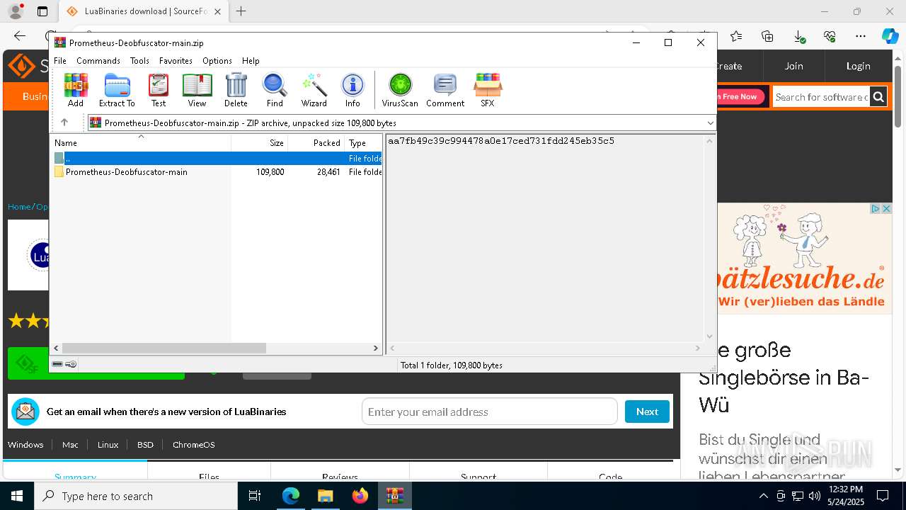906x510 pixels.
Task: Open browser favorites star icon
Action: 736,36
